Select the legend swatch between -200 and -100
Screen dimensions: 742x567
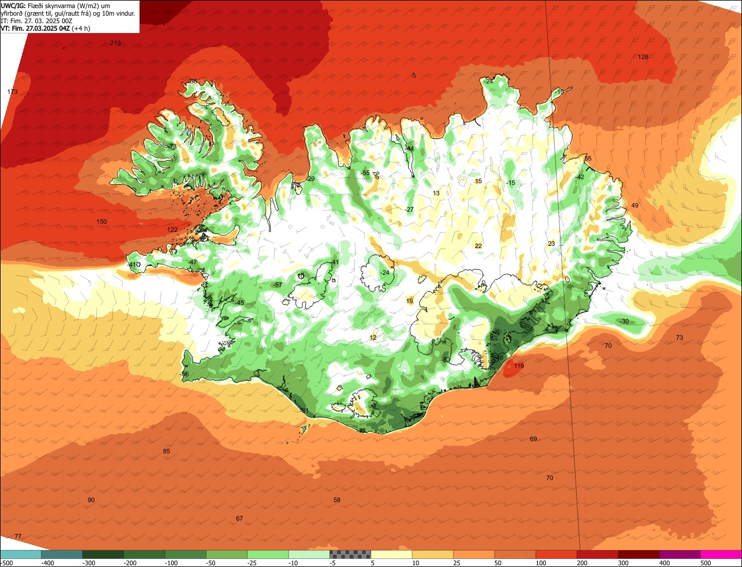point(144,554)
